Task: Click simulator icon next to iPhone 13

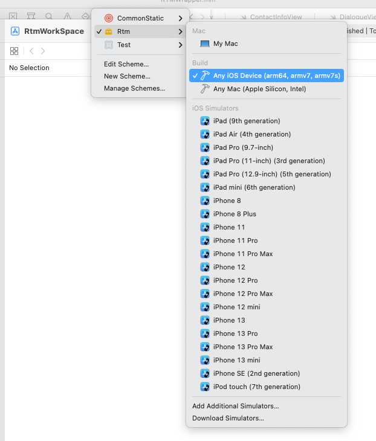Action: pos(205,320)
